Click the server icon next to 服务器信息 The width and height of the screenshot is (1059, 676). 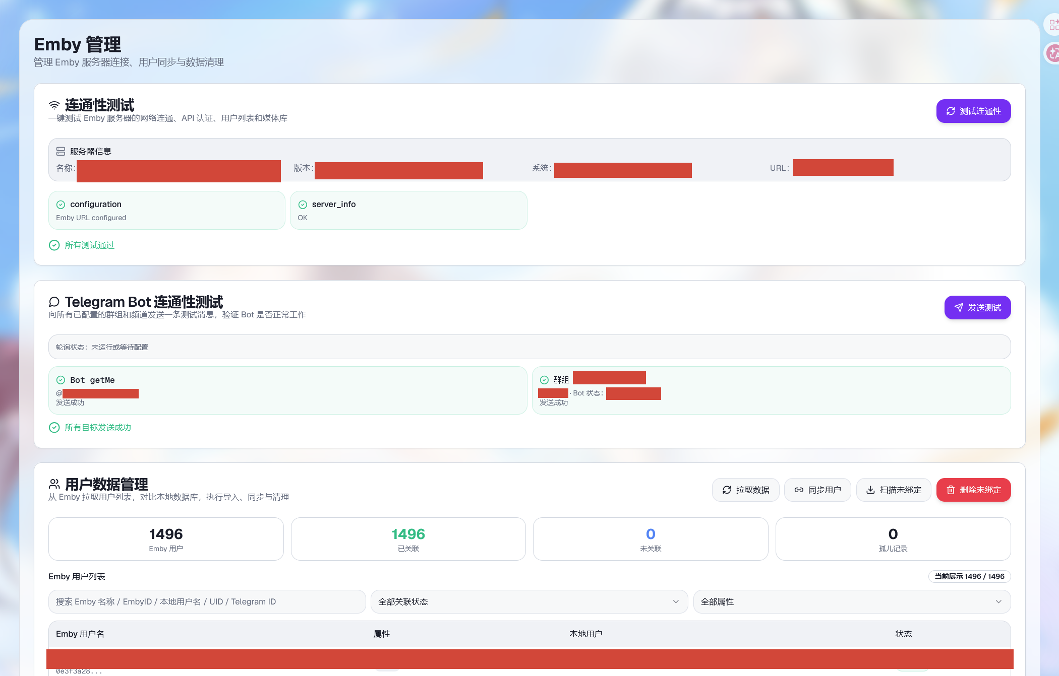61,151
